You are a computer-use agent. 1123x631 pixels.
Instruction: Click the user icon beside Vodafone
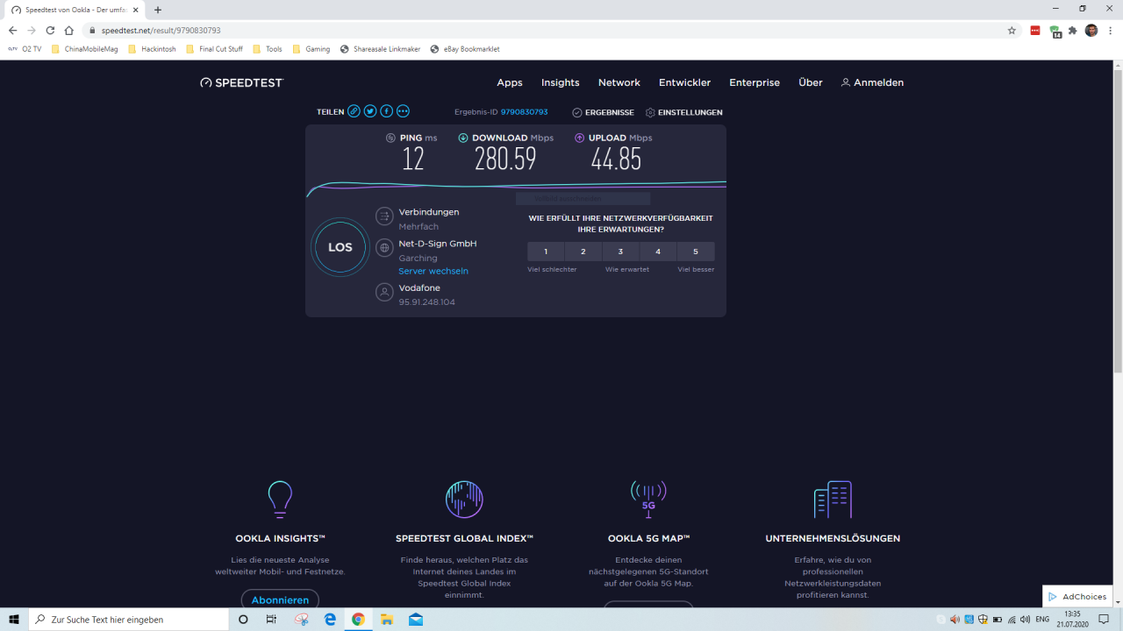(x=384, y=293)
